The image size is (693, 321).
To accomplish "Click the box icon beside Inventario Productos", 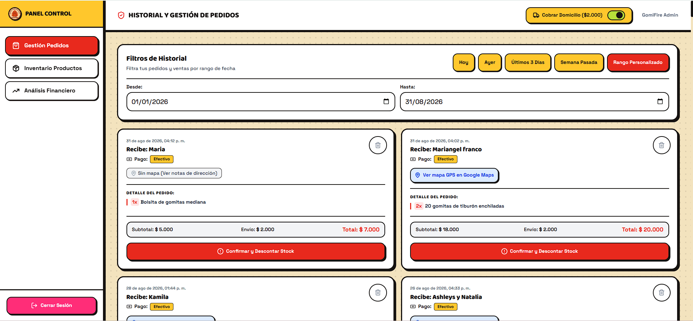I will click(16, 68).
